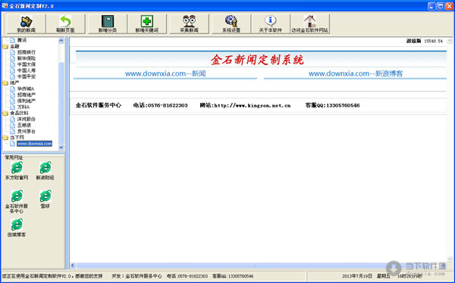455x283 pixels.
Task: Open 新浪财经 shortcut icon
Action: (45, 171)
